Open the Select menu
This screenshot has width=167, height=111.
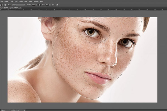[x=21, y=1]
